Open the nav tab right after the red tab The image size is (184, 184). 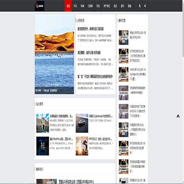coord(75,6)
